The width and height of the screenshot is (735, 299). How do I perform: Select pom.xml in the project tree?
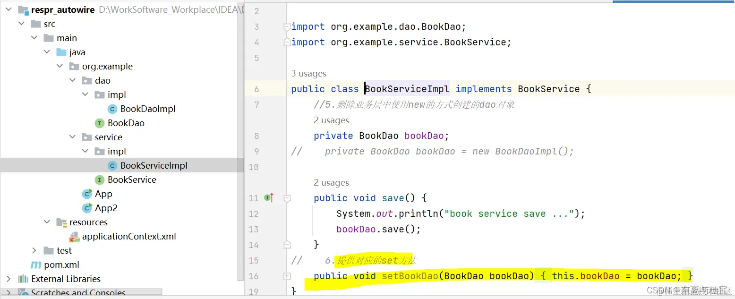61,265
